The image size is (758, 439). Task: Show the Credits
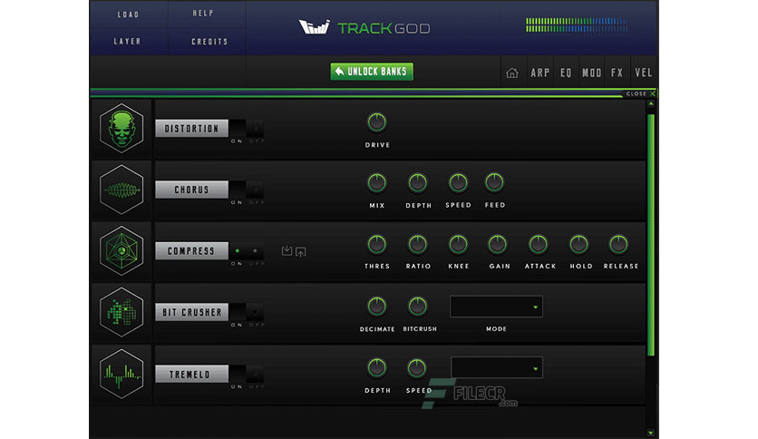click(209, 42)
